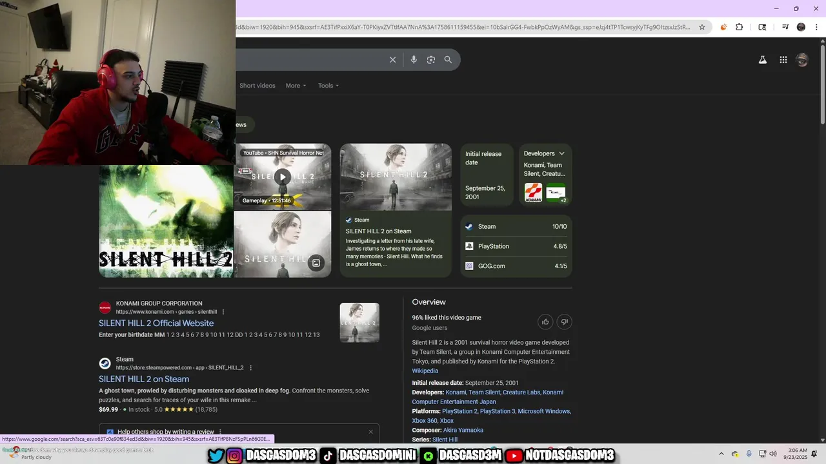Open the Google account avatar
The image size is (826, 464).
coord(802,60)
